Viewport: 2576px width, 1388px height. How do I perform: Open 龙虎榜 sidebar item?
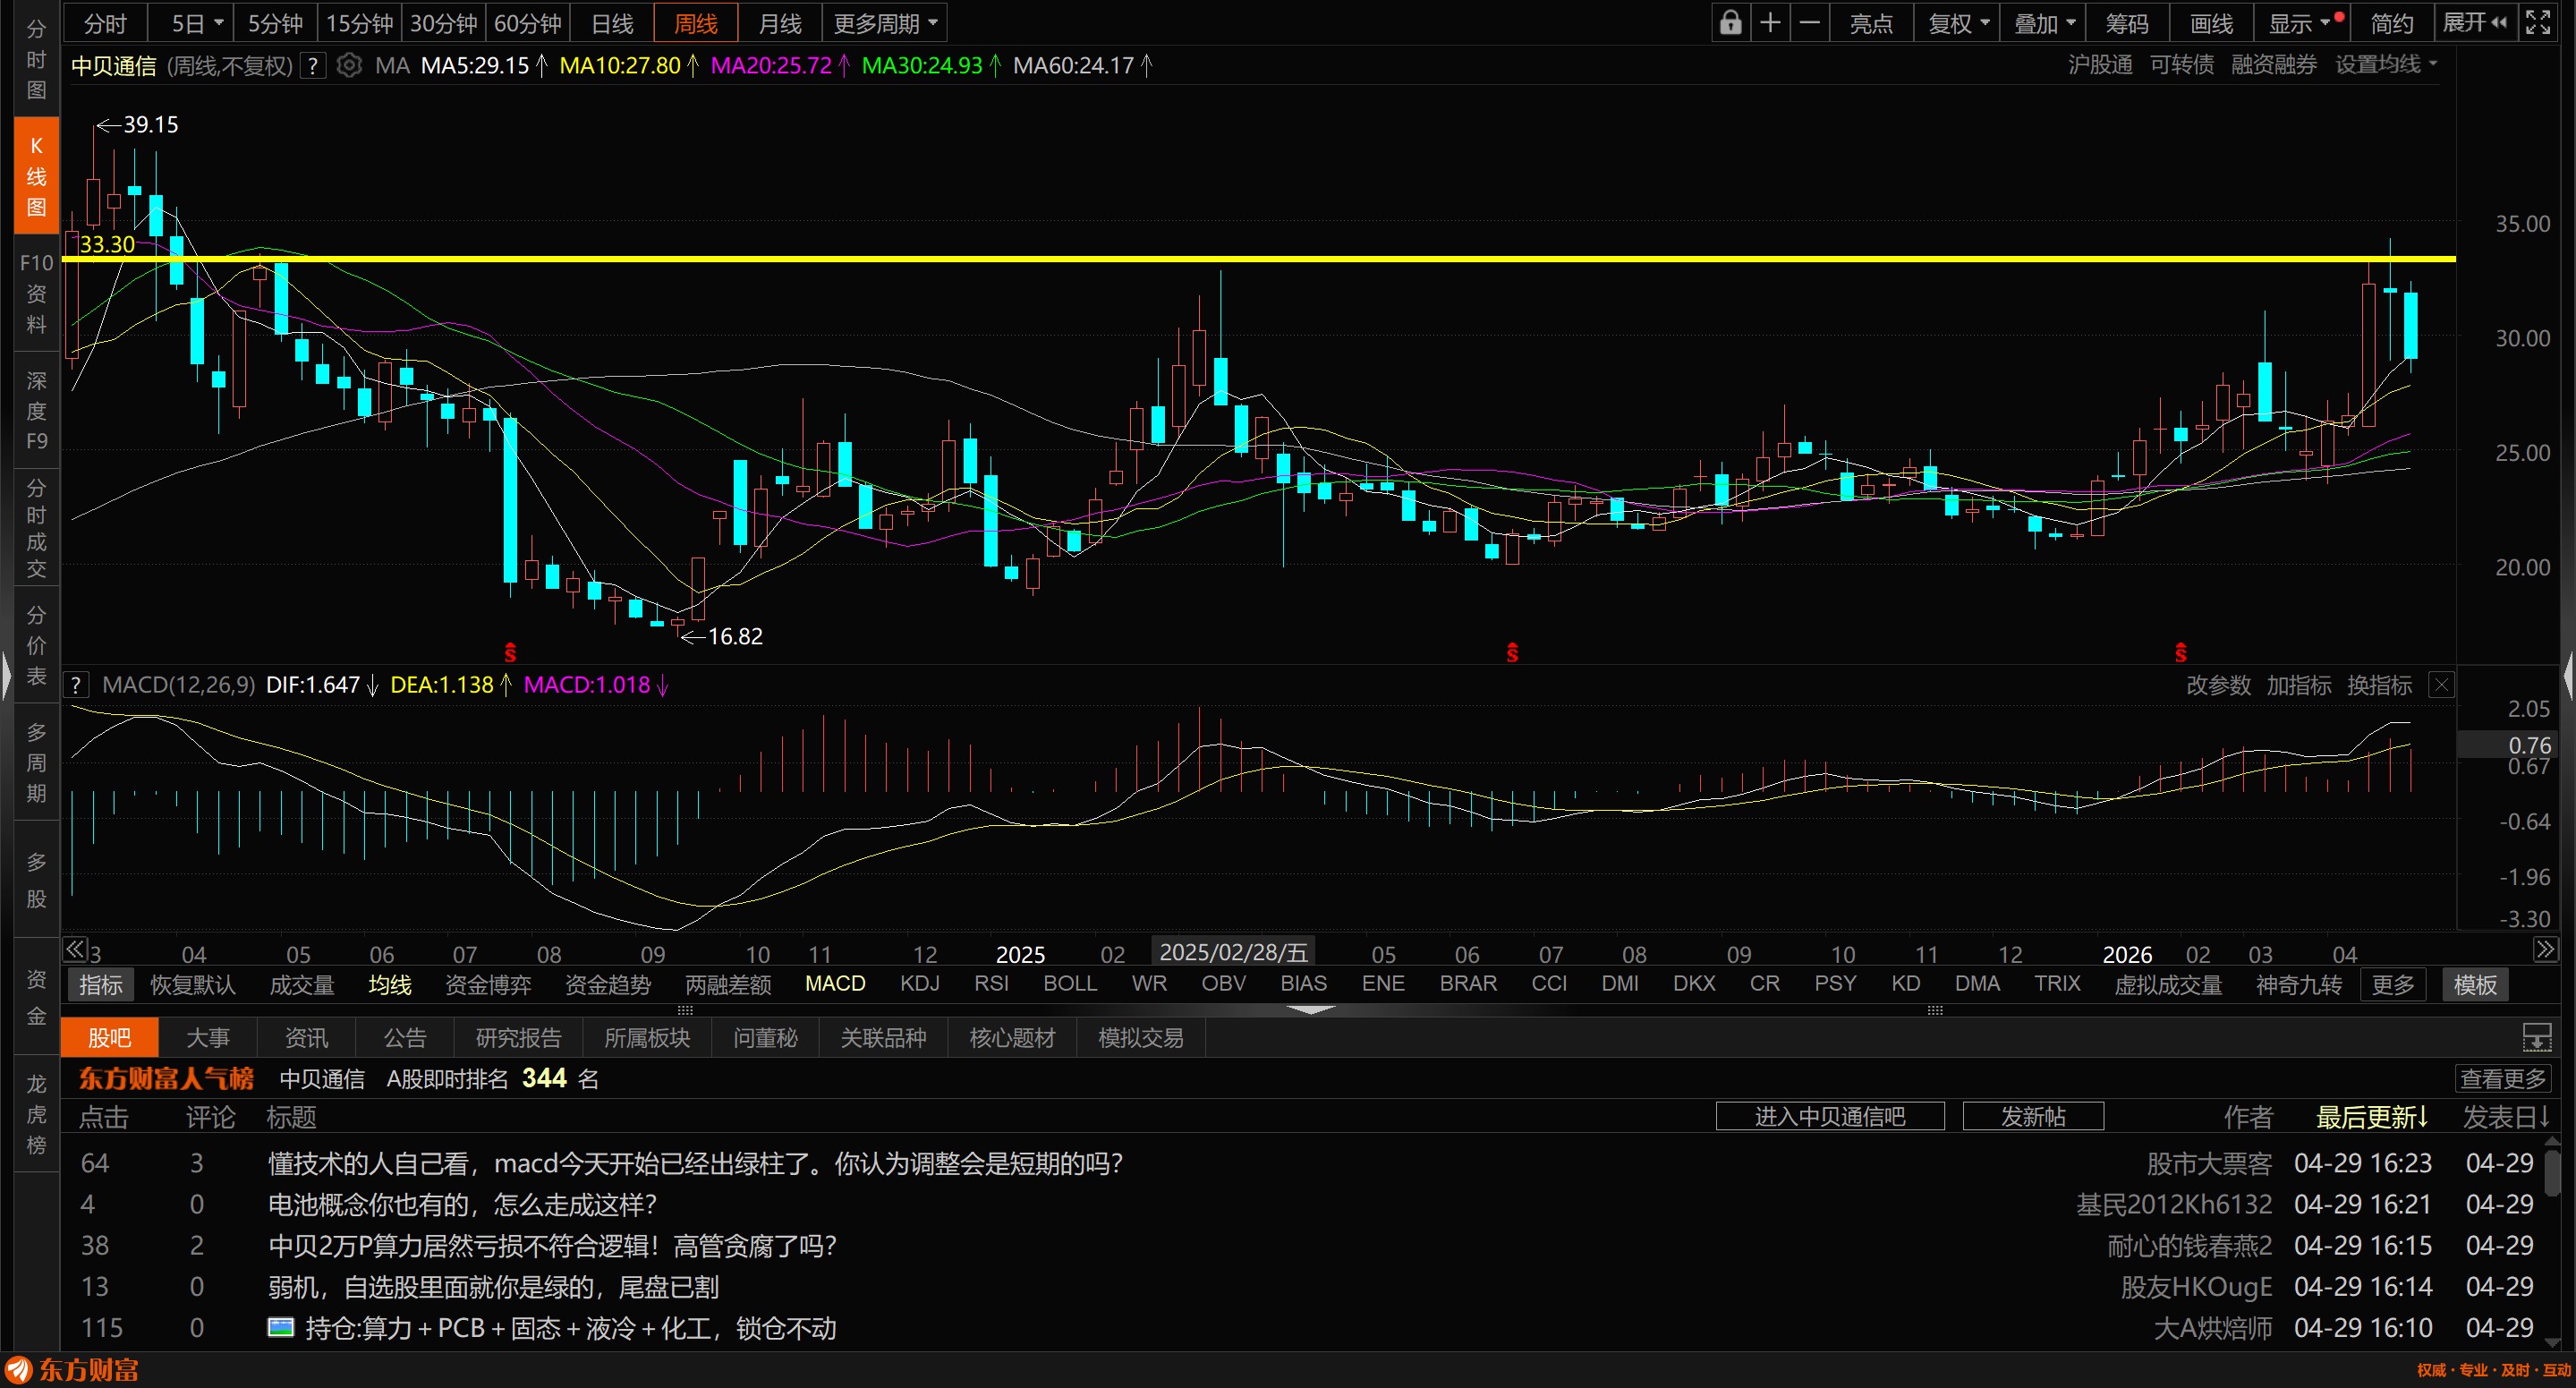36,1114
